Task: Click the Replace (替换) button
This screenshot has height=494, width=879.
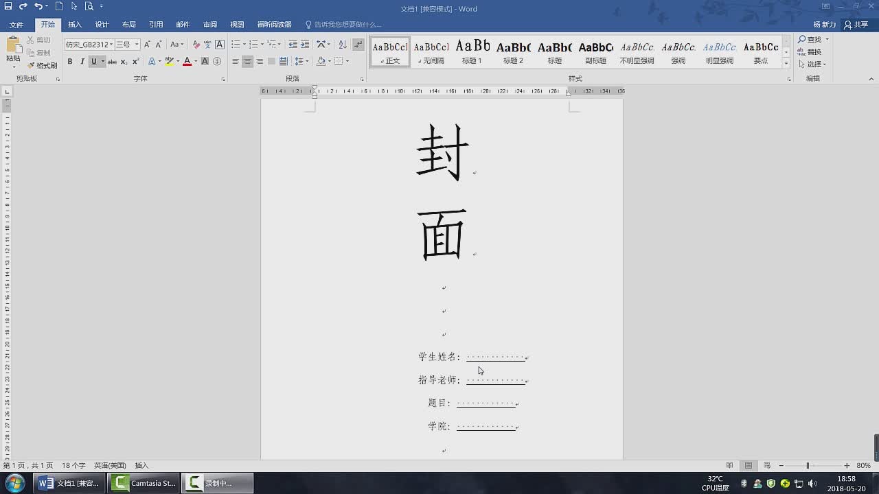Action: point(810,52)
